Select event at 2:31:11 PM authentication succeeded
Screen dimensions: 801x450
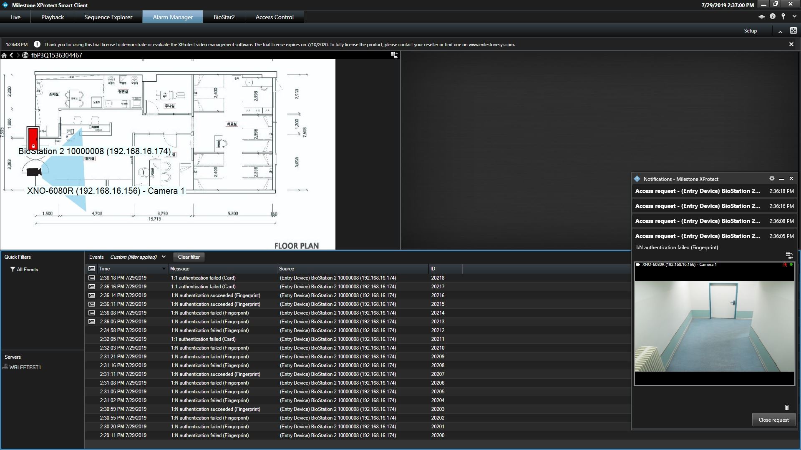pos(358,374)
